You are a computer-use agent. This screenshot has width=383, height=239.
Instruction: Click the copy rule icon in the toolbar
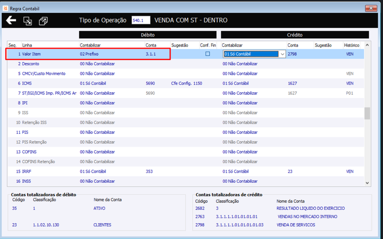tap(43, 21)
